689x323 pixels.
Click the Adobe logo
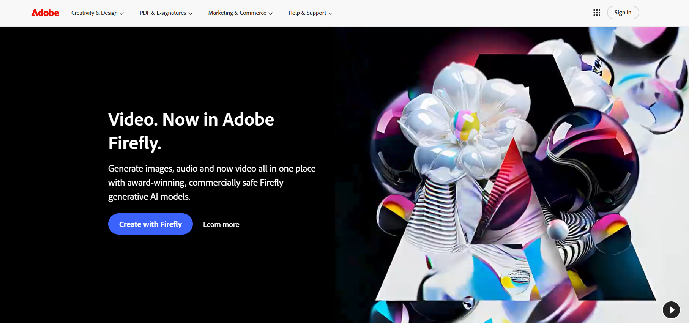[x=45, y=13]
